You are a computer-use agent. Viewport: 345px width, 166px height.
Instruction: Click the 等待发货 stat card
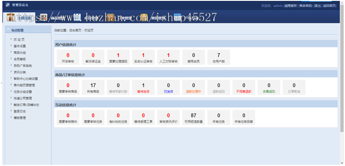click(143, 87)
